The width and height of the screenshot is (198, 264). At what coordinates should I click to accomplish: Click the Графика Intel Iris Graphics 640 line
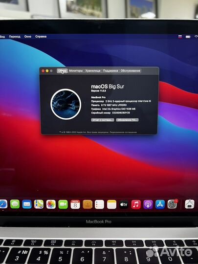tap(113, 109)
